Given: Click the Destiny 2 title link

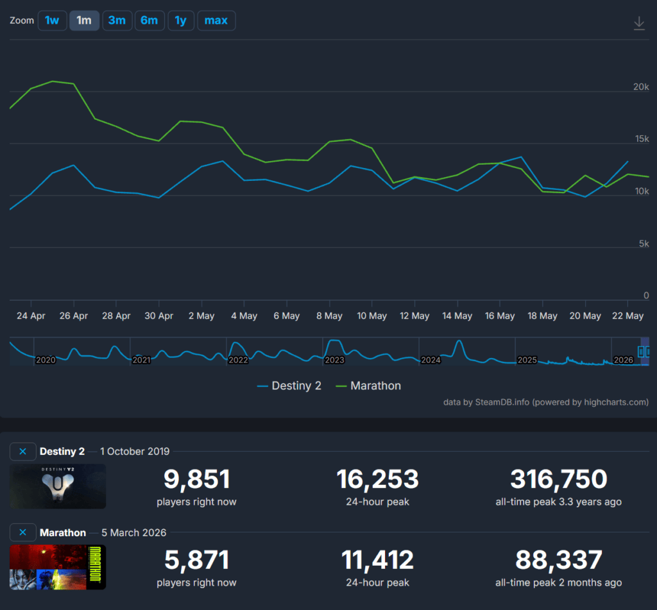Looking at the screenshot, I should tap(62, 452).
